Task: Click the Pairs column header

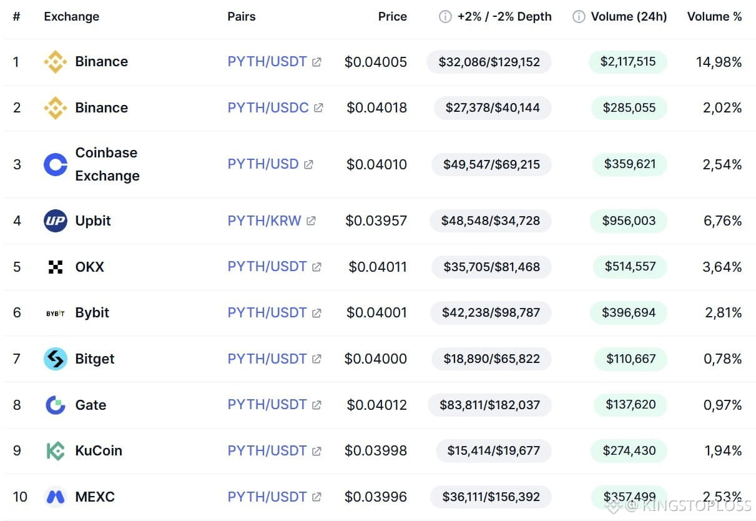Action: [241, 17]
